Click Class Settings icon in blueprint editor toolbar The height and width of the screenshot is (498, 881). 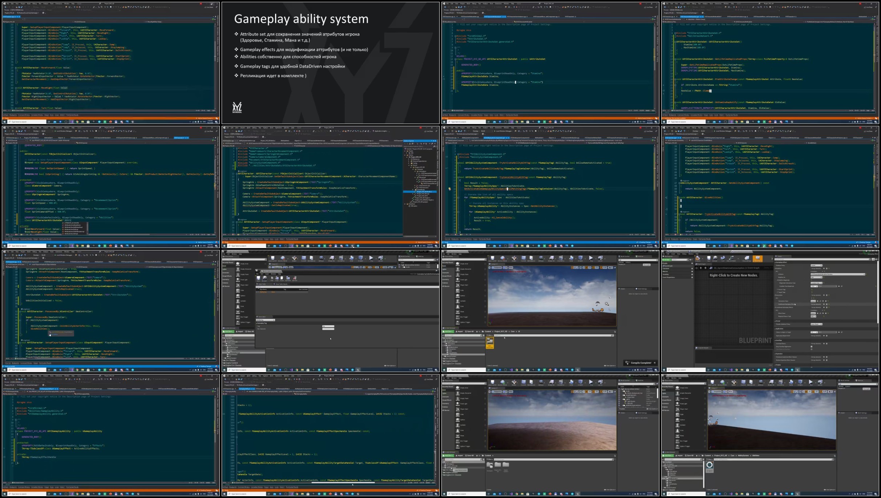point(747,259)
